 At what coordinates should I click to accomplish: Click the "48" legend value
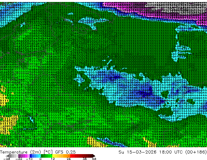pos(94,159)
